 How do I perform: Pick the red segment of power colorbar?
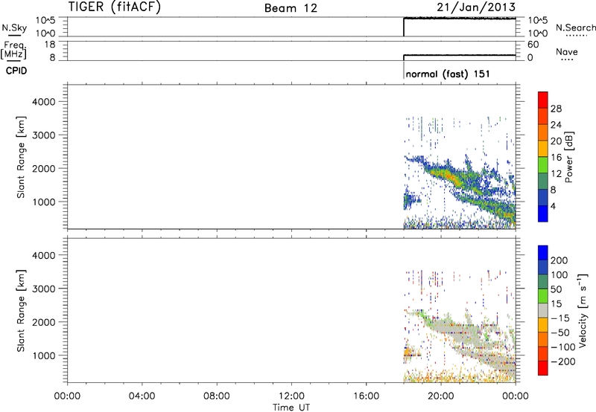543,100
